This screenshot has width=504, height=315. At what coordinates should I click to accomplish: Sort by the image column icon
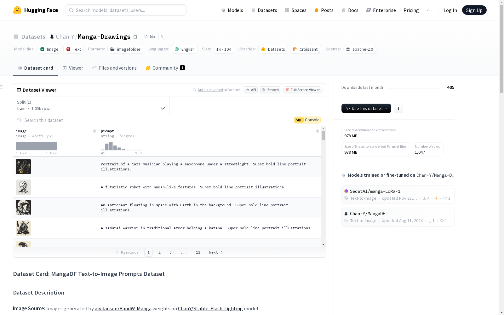94,131
